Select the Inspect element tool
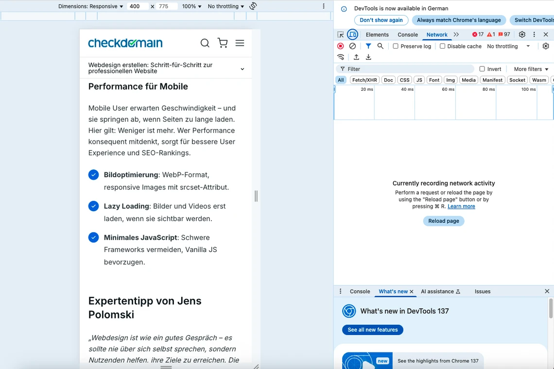554x369 pixels. point(341,34)
